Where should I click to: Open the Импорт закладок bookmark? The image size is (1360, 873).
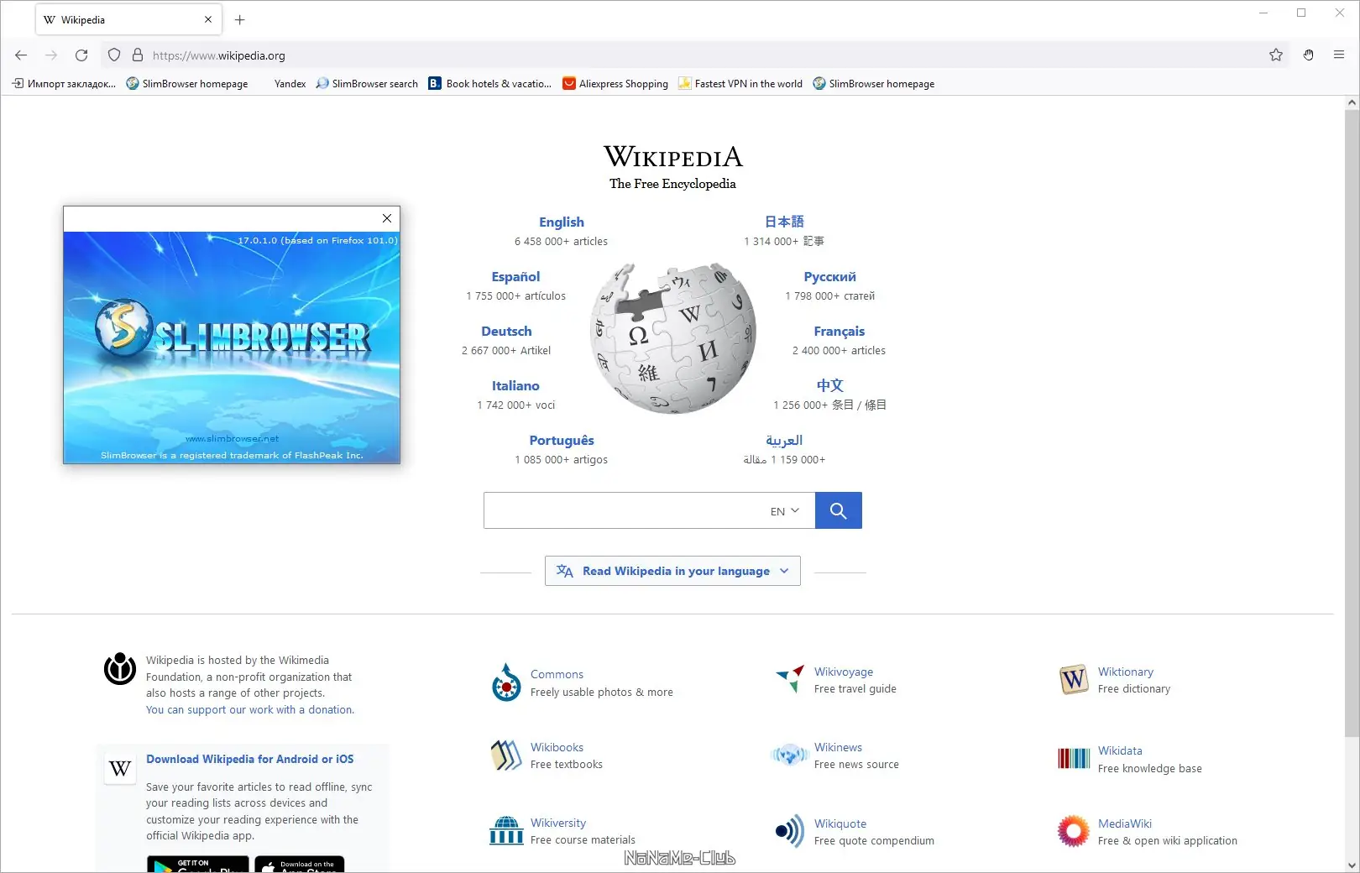pyautogui.click(x=64, y=84)
